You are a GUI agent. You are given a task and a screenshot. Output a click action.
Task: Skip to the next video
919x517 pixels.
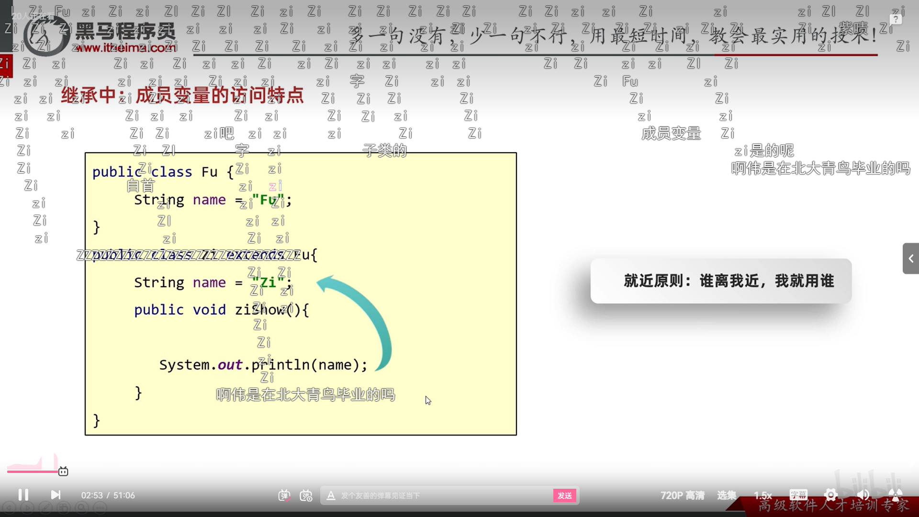click(56, 495)
